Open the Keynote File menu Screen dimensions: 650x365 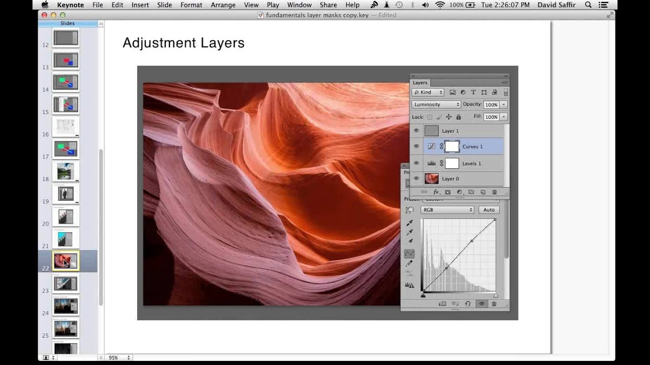[97, 5]
